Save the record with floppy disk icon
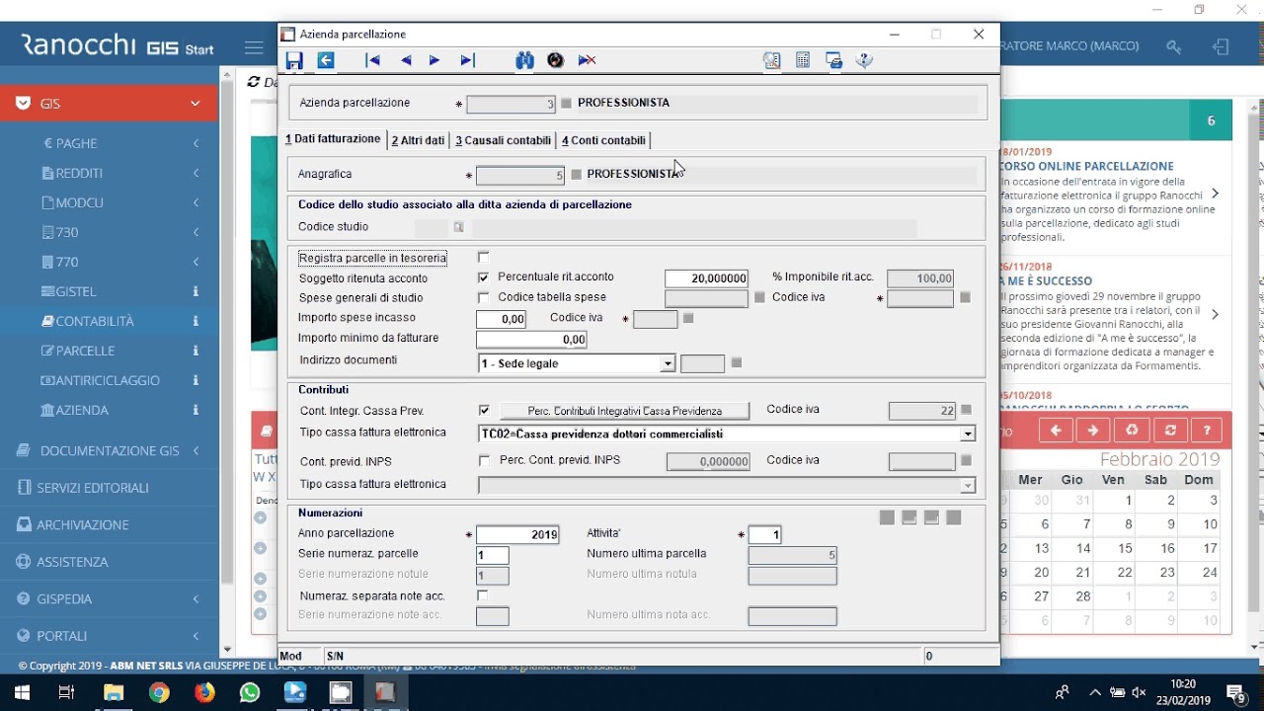This screenshot has height=711, width=1264. pos(294,61)
